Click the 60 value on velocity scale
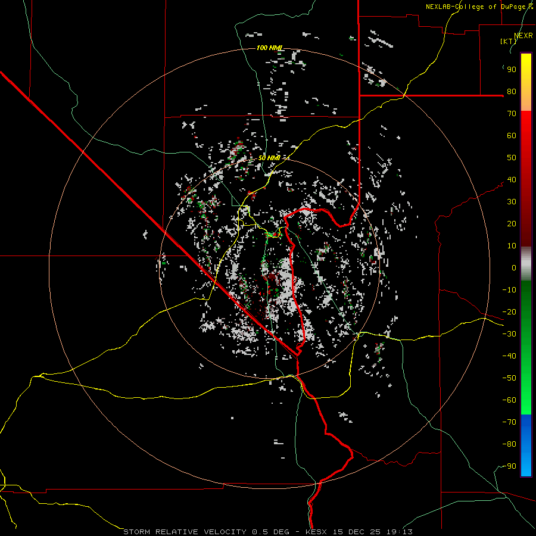The height and width of the screenshot is (536, 536). point(512,136)
